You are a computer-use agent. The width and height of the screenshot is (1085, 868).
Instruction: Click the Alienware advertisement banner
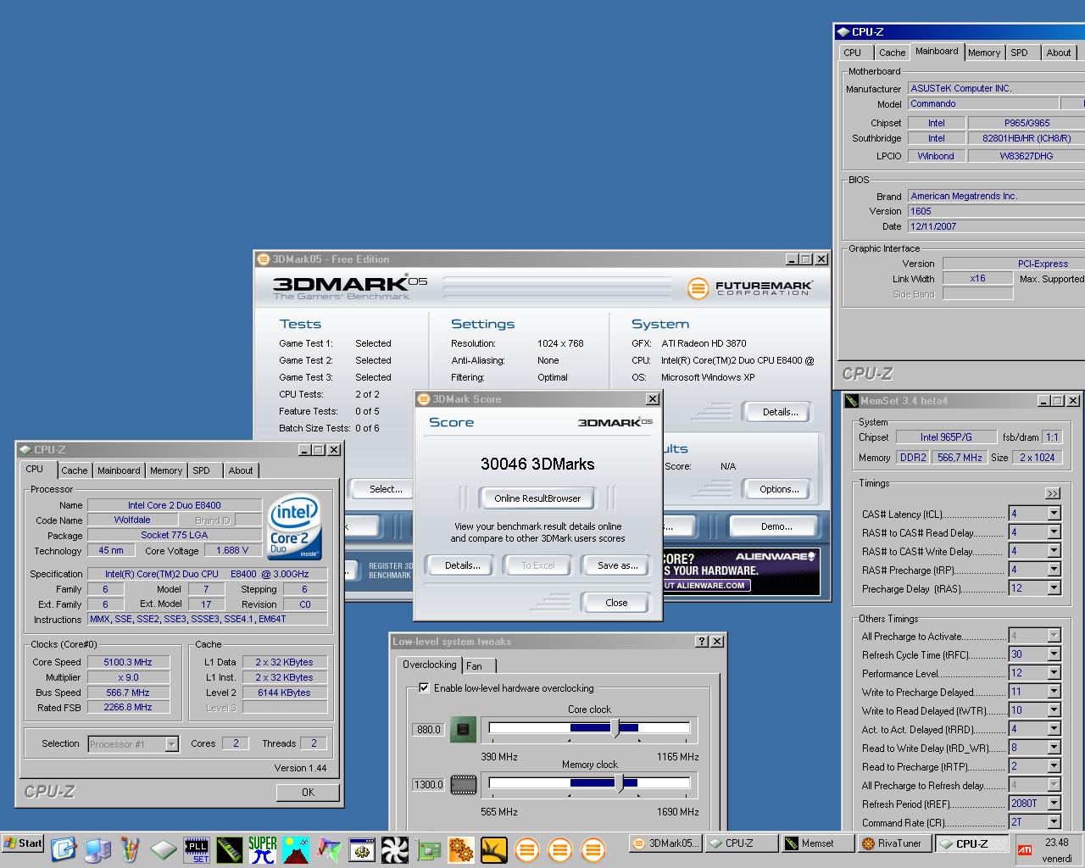point(741,571)
